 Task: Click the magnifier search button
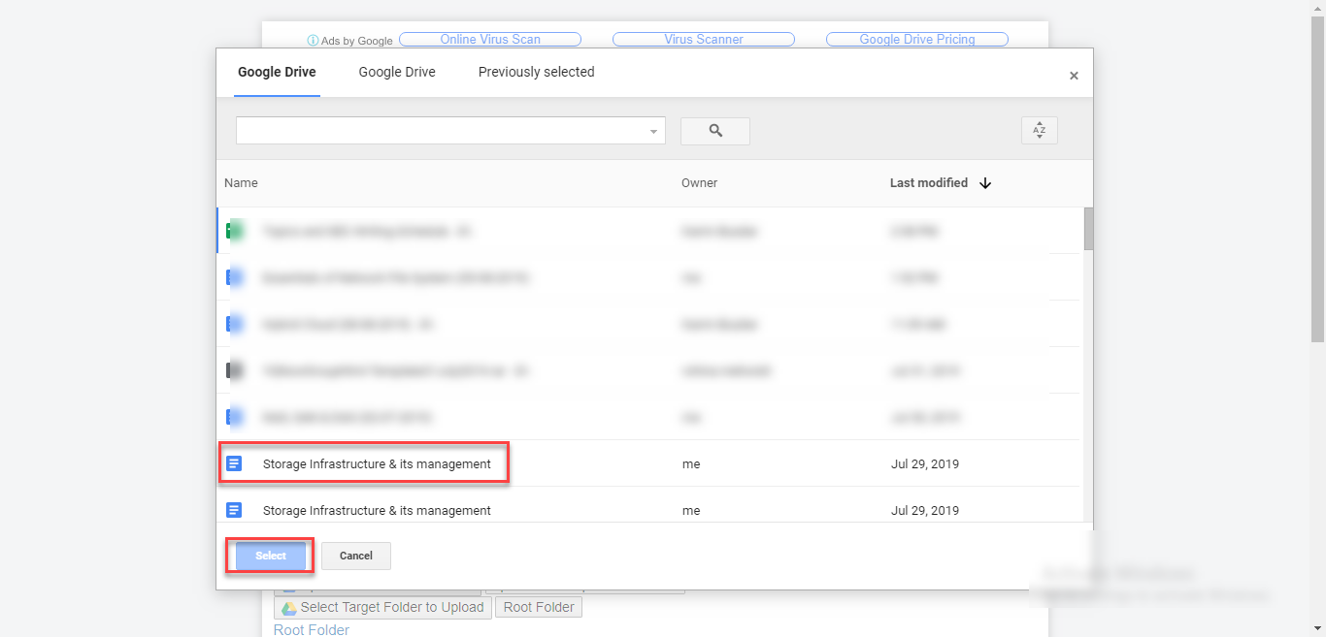point(715,131)
